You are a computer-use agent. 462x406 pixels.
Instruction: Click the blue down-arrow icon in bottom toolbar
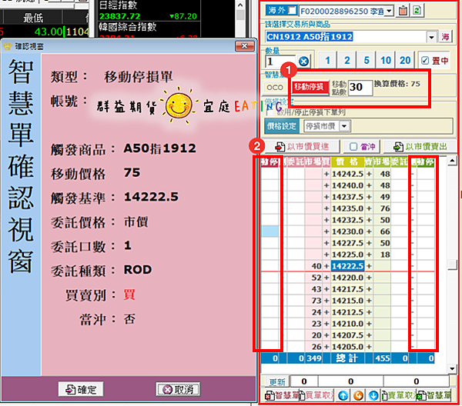click(373, 396)
